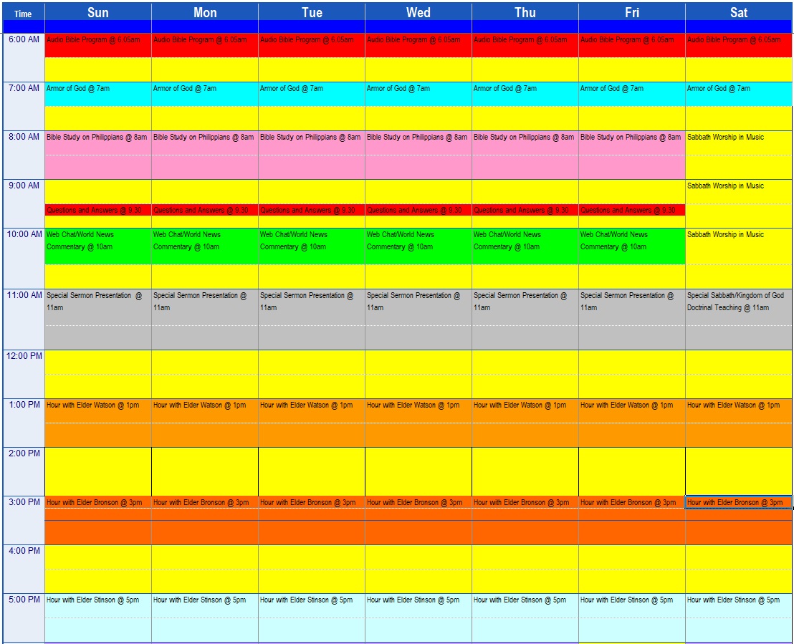Click the Sat column header
Image resolution: width=794 pixels, height=644 pixels.
(739, 12)
